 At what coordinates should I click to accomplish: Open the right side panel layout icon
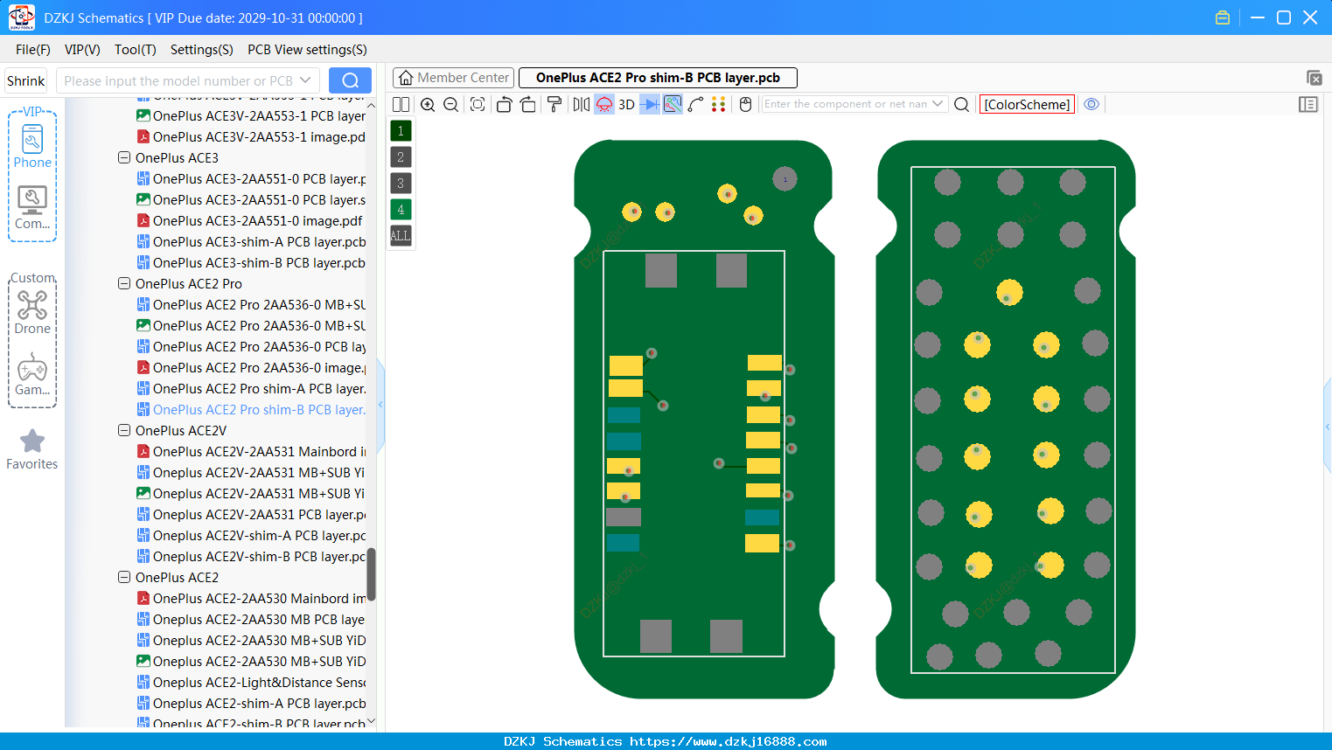[1308, 105]
